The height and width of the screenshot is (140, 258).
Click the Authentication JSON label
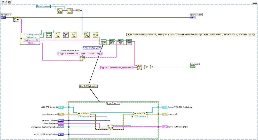click(x=70, y=51)
